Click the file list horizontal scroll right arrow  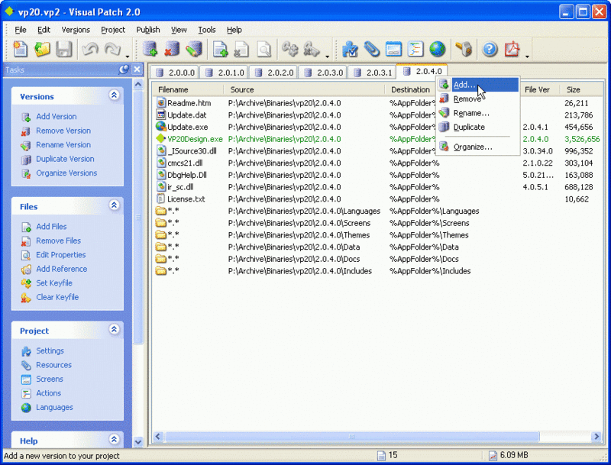click(x=596, y=436)
